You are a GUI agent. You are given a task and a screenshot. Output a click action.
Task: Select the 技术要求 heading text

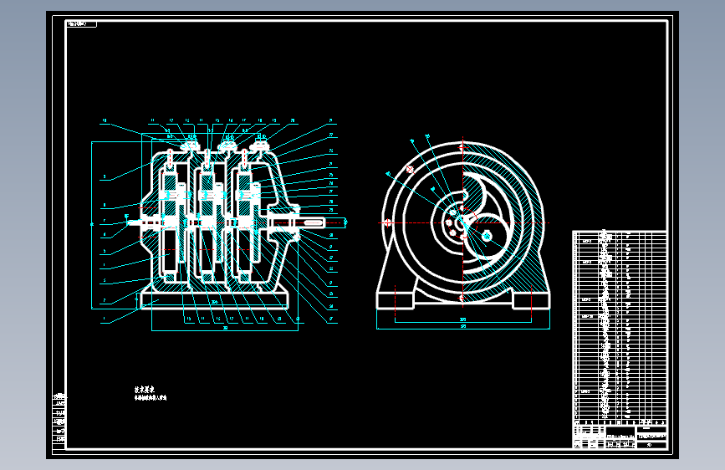click(x=145, y=390)
